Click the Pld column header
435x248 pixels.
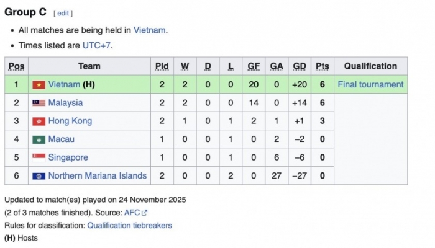pos(162,66)
